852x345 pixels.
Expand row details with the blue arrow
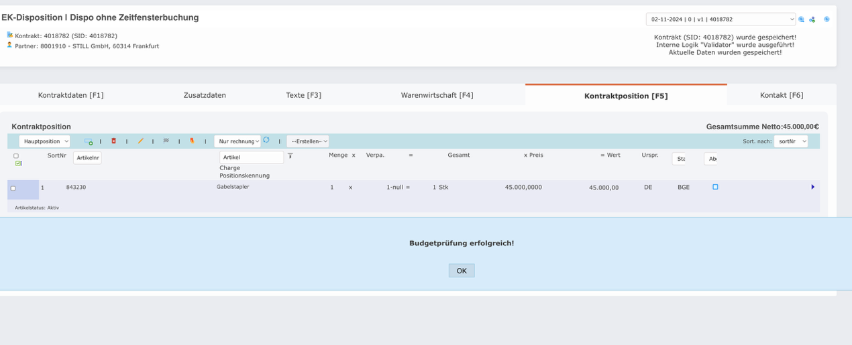click(812, 187)
